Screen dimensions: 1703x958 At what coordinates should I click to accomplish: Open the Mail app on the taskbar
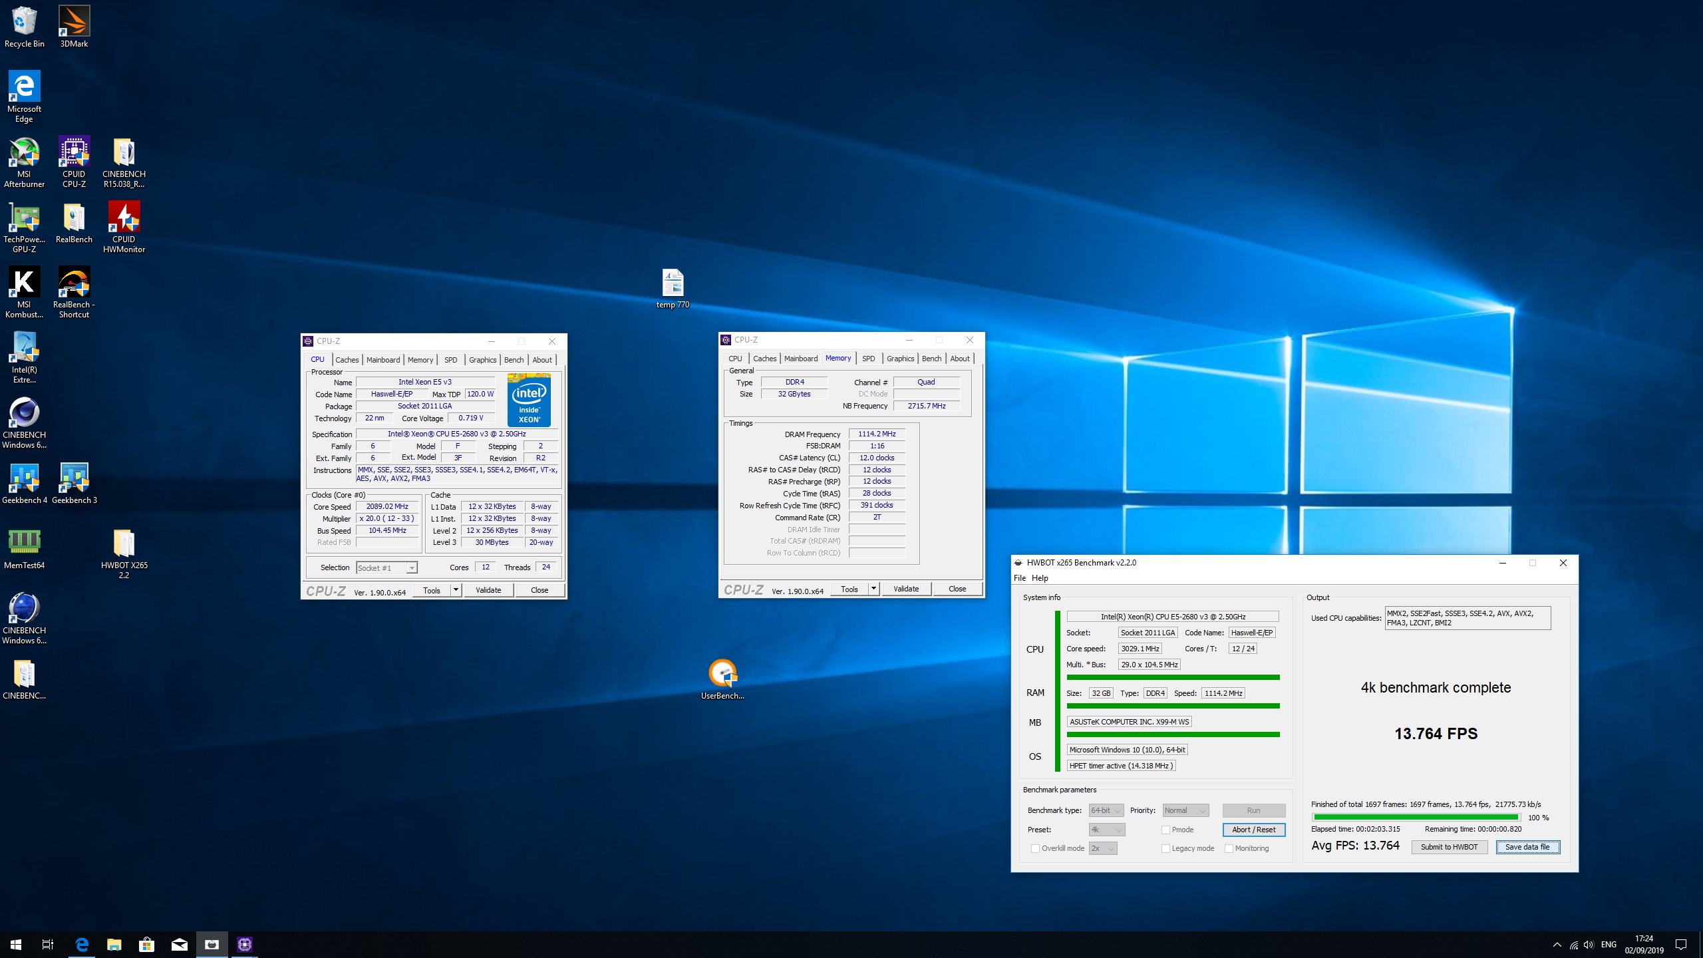tap(179, 945)
